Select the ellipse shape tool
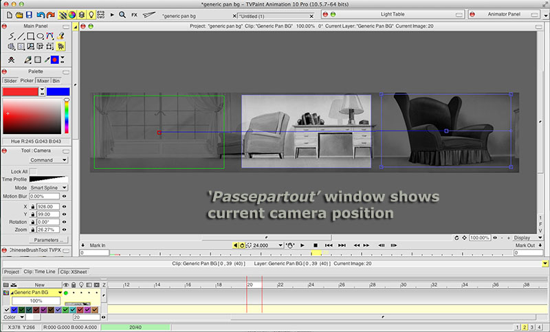The width and height of the screenshot is (550, 332). tap(40, 36)
